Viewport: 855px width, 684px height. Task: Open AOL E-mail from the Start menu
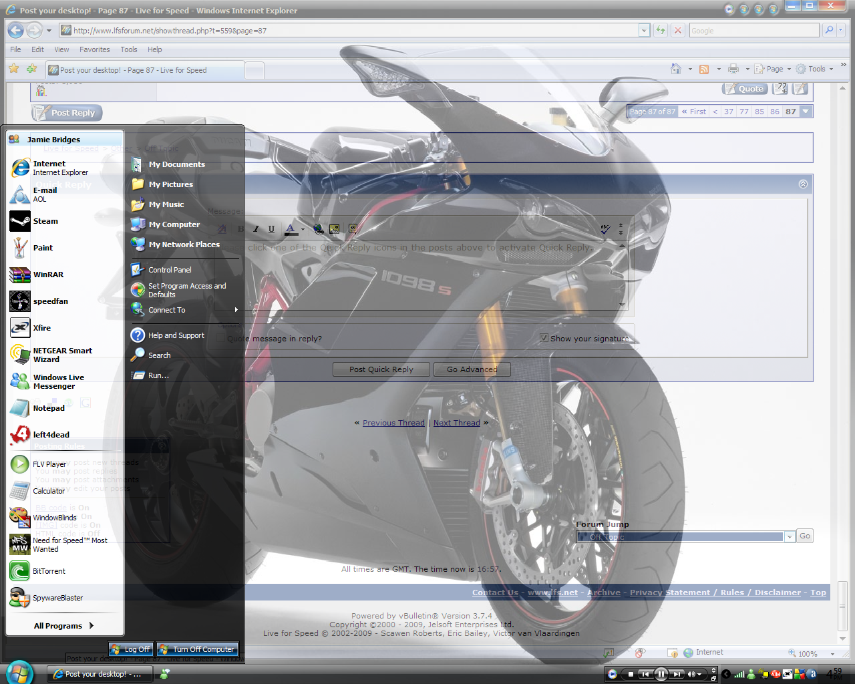click(x=65, y=194)
